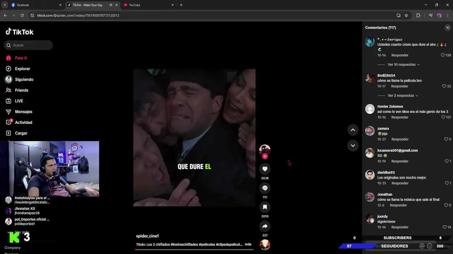Like Broli28654's comment
Screen dimensions: 453x254
(x=444, y=86)
